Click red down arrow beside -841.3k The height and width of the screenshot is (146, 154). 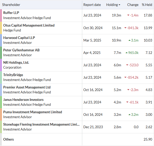pos(125,28)
